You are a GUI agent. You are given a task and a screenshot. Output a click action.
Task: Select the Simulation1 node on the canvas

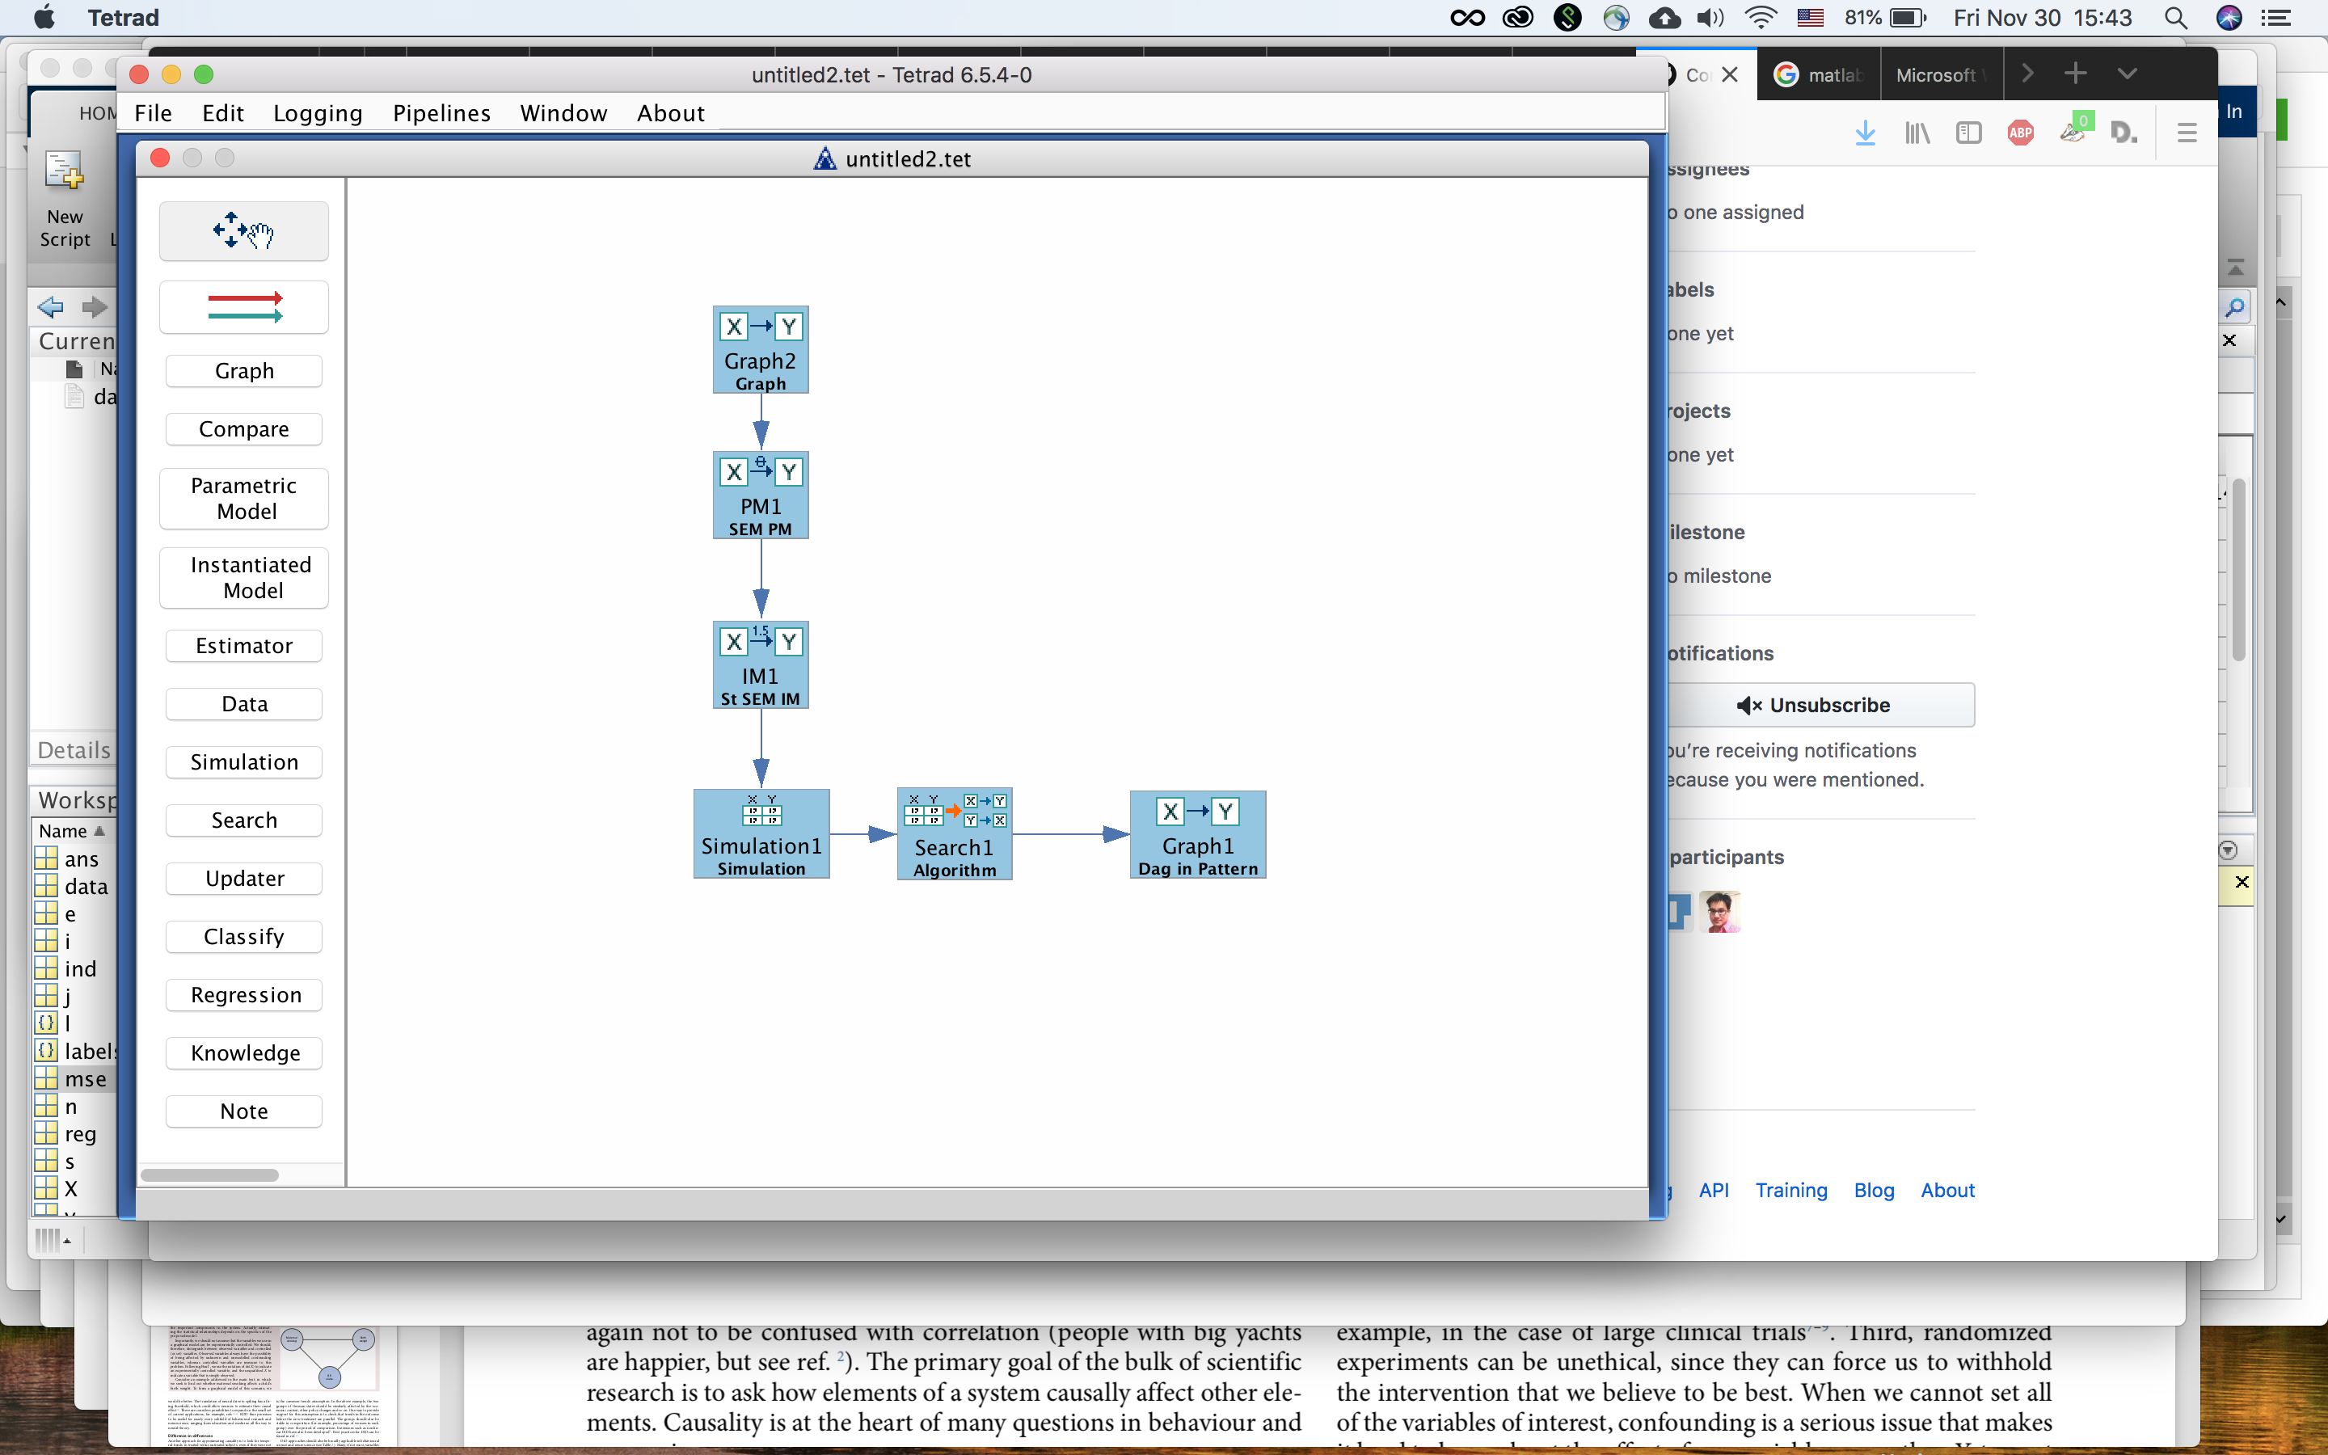click(760, 833)
